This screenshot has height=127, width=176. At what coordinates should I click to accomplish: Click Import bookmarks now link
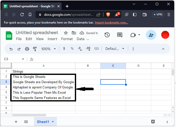click(x=111, y=23)
